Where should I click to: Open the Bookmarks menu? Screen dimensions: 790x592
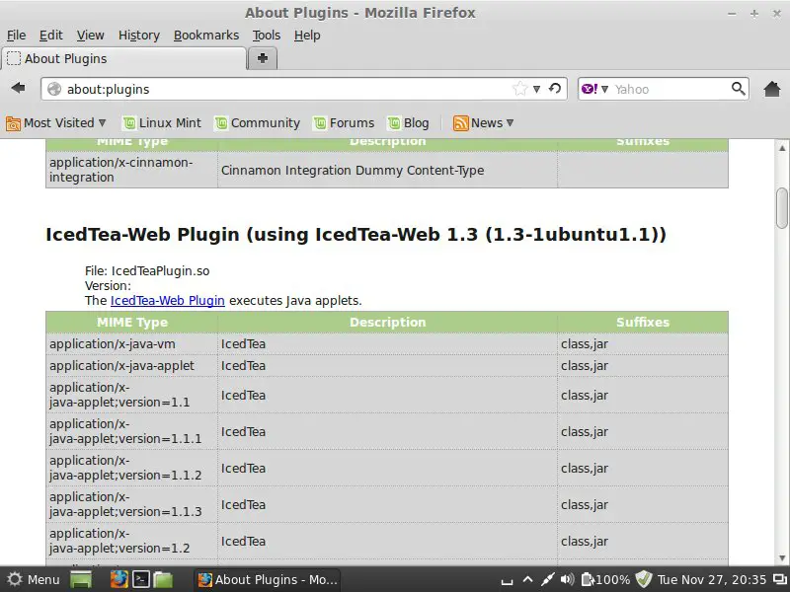(x=206, y=36)
